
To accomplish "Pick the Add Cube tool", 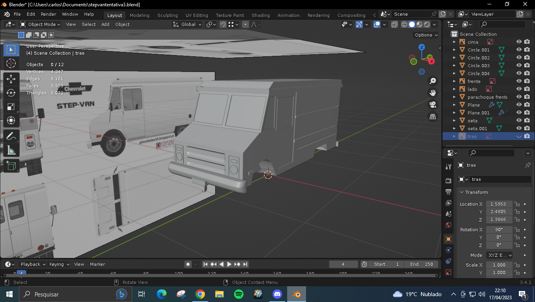I will coord(11,166).
